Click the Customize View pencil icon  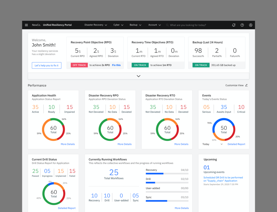click(246, 85)
